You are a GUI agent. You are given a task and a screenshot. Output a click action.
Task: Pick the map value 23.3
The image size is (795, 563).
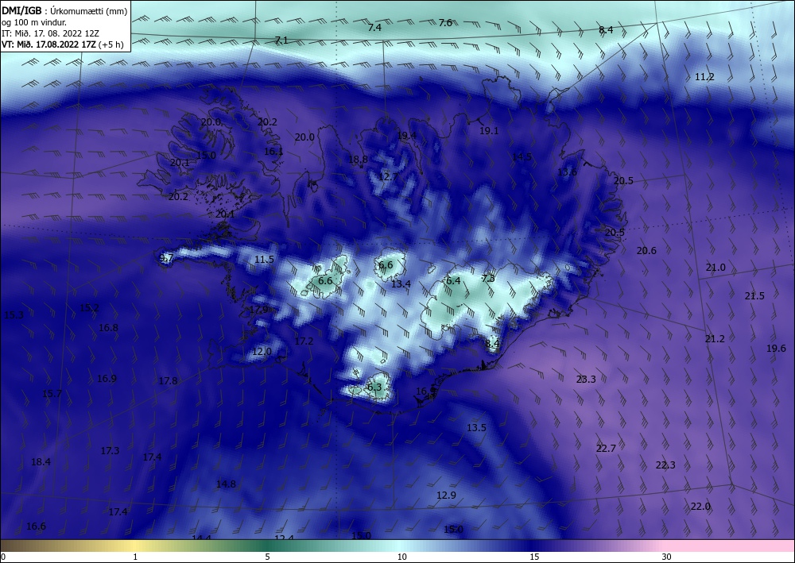point(586,380)
